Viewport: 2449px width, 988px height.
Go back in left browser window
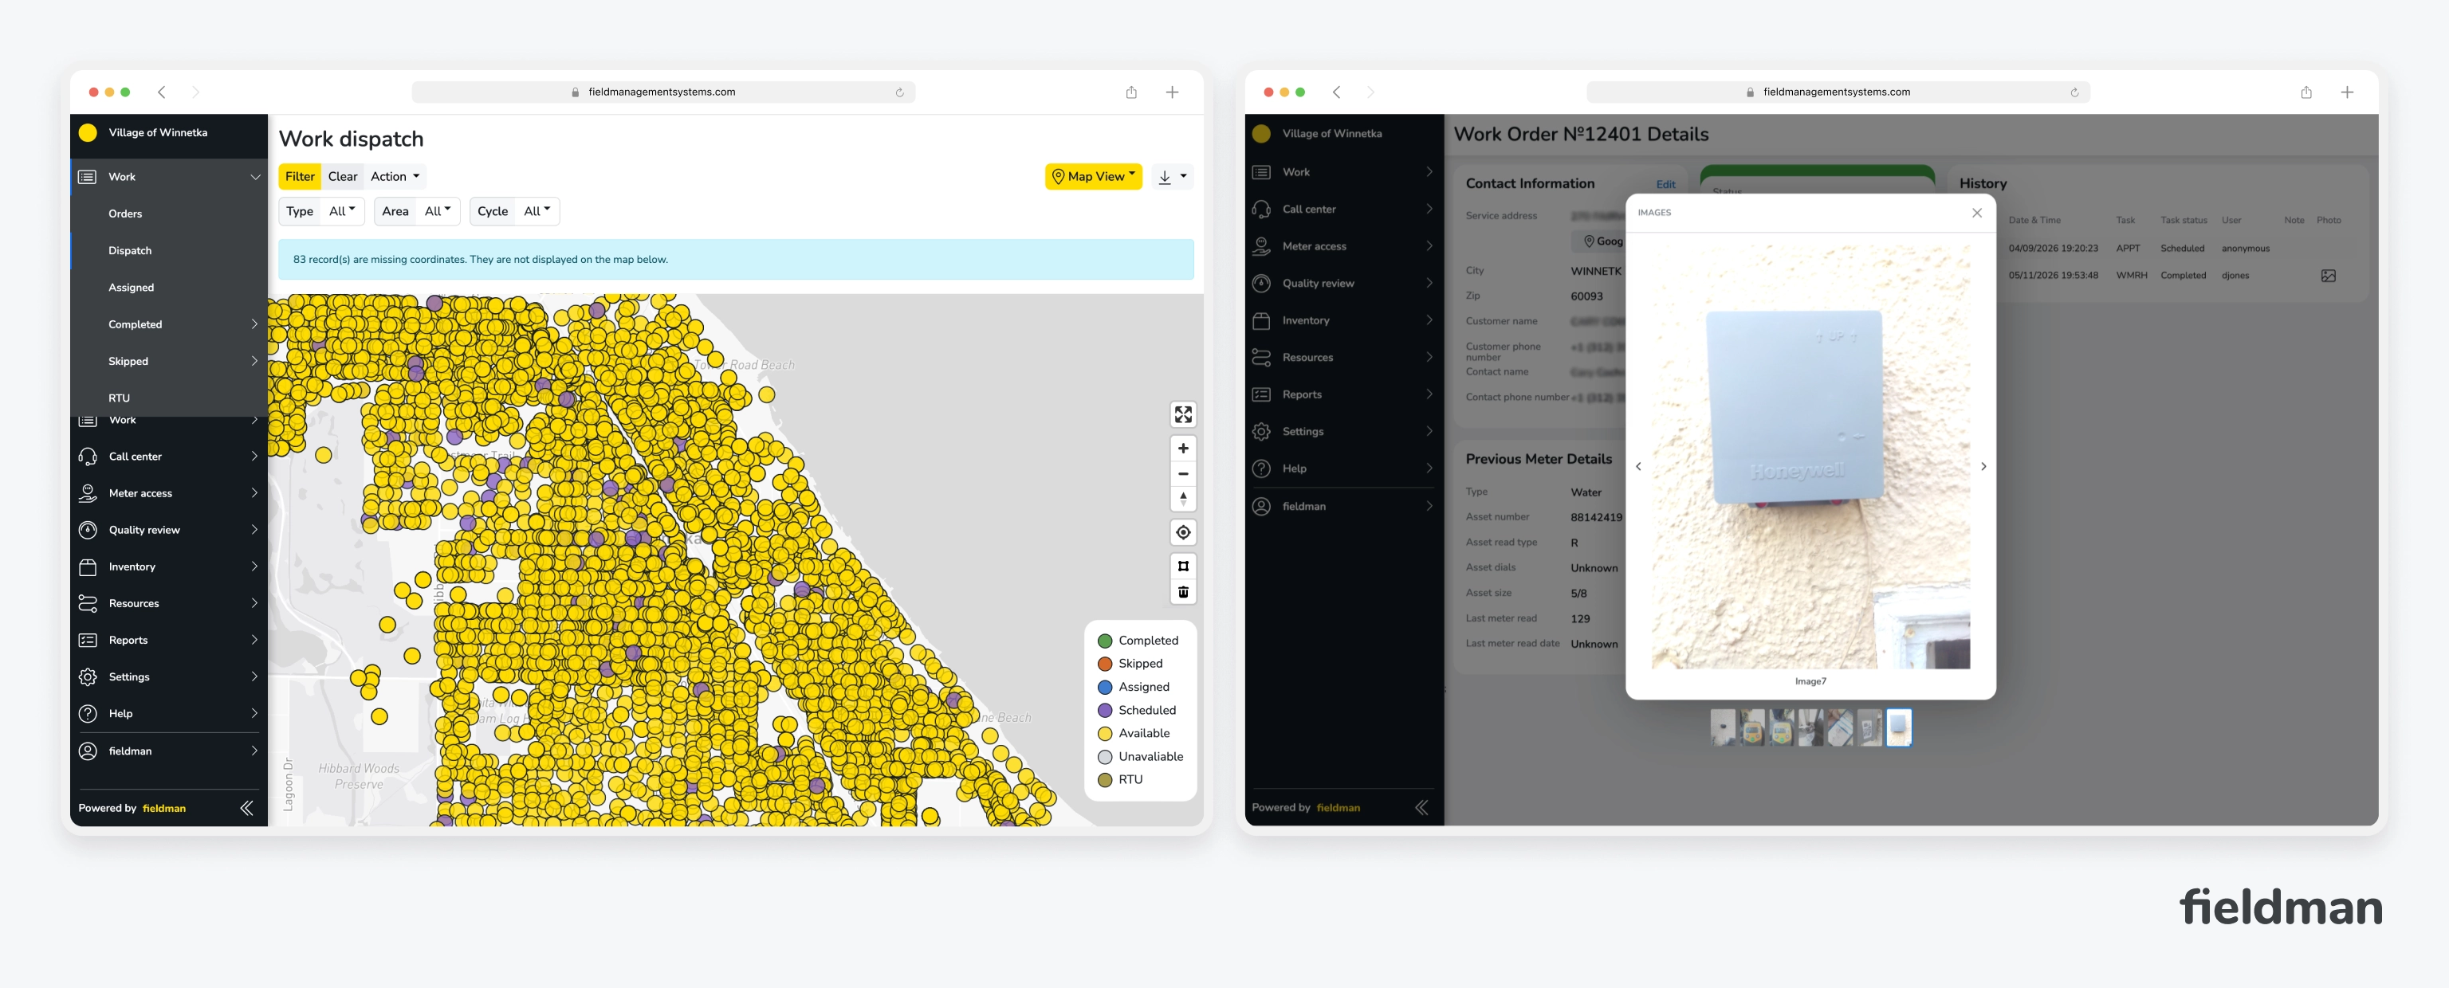[162, 92]
